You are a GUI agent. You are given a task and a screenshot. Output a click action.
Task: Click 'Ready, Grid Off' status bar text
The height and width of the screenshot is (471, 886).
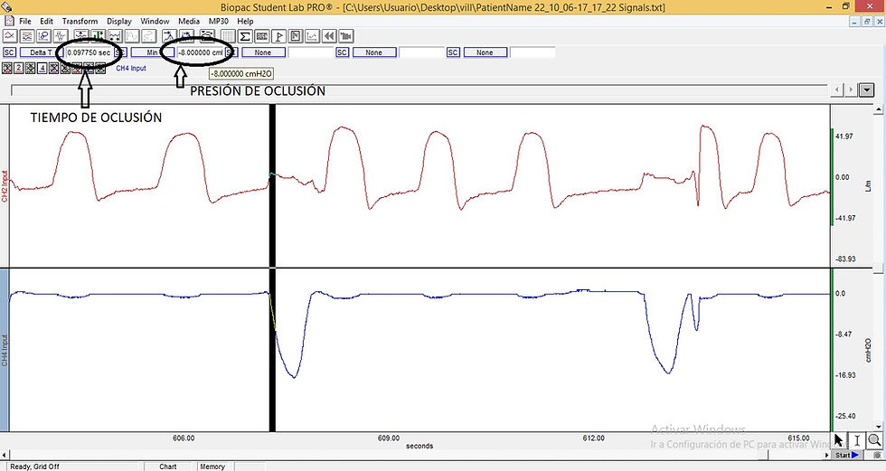click(34, 466)
